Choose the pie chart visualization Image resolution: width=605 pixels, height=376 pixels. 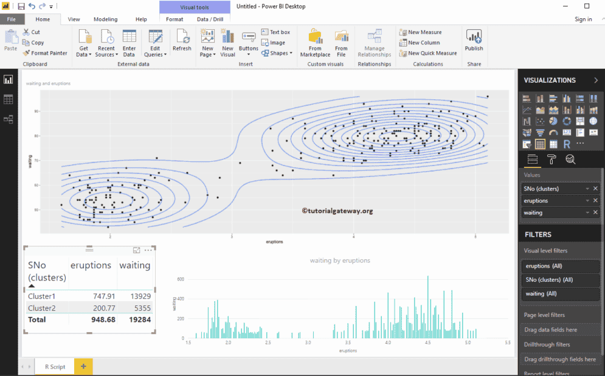point(553,122)
